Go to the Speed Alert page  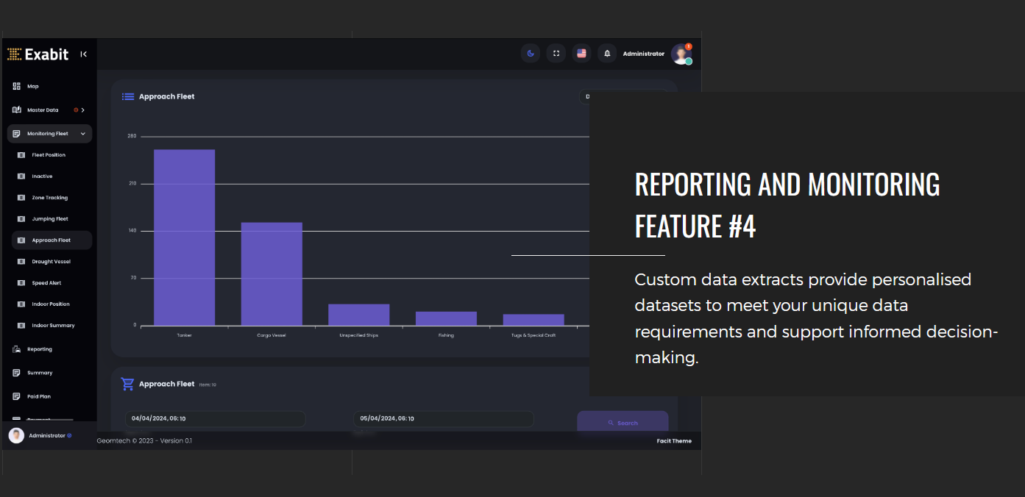tap(46, 283)
